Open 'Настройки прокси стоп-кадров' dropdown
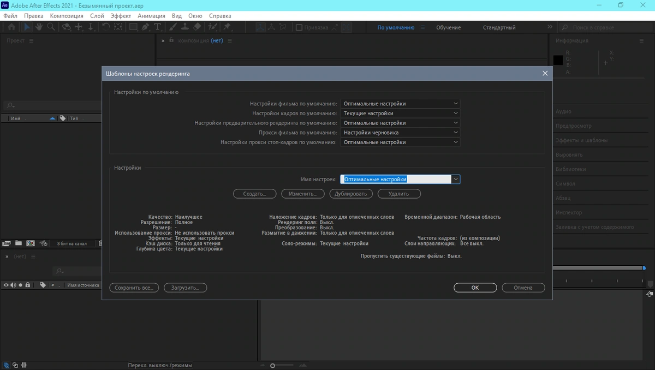The image size is (655, 370). click(400, 142)
